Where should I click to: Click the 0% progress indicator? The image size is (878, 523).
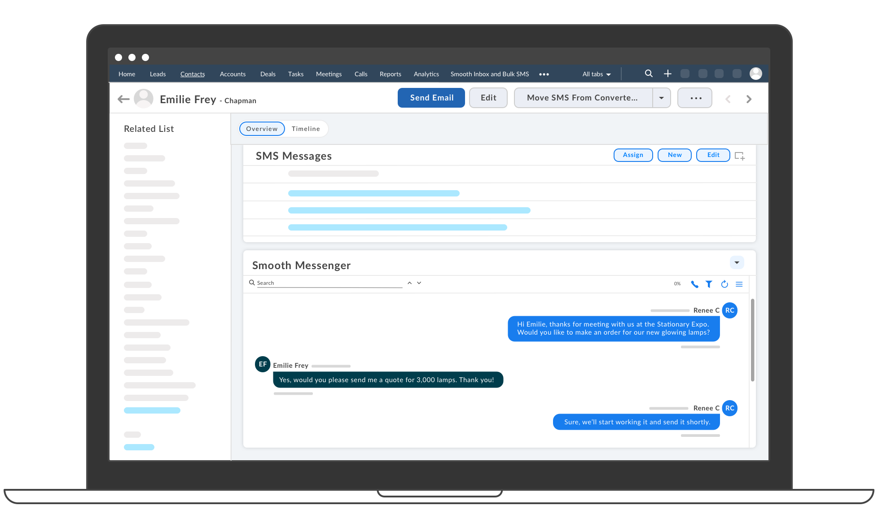tap(677, 284)
